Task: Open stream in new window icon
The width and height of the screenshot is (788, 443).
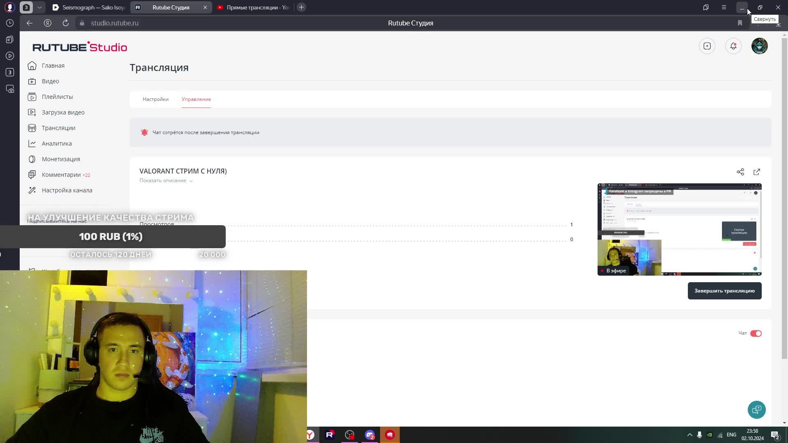Action: pyautogui.click(x=756, y=172)
